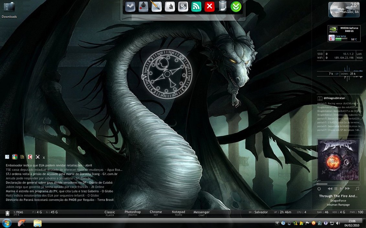Click the DragonForce album cover art
Viewport: 366px width, 228px height.
coord(338,160)
